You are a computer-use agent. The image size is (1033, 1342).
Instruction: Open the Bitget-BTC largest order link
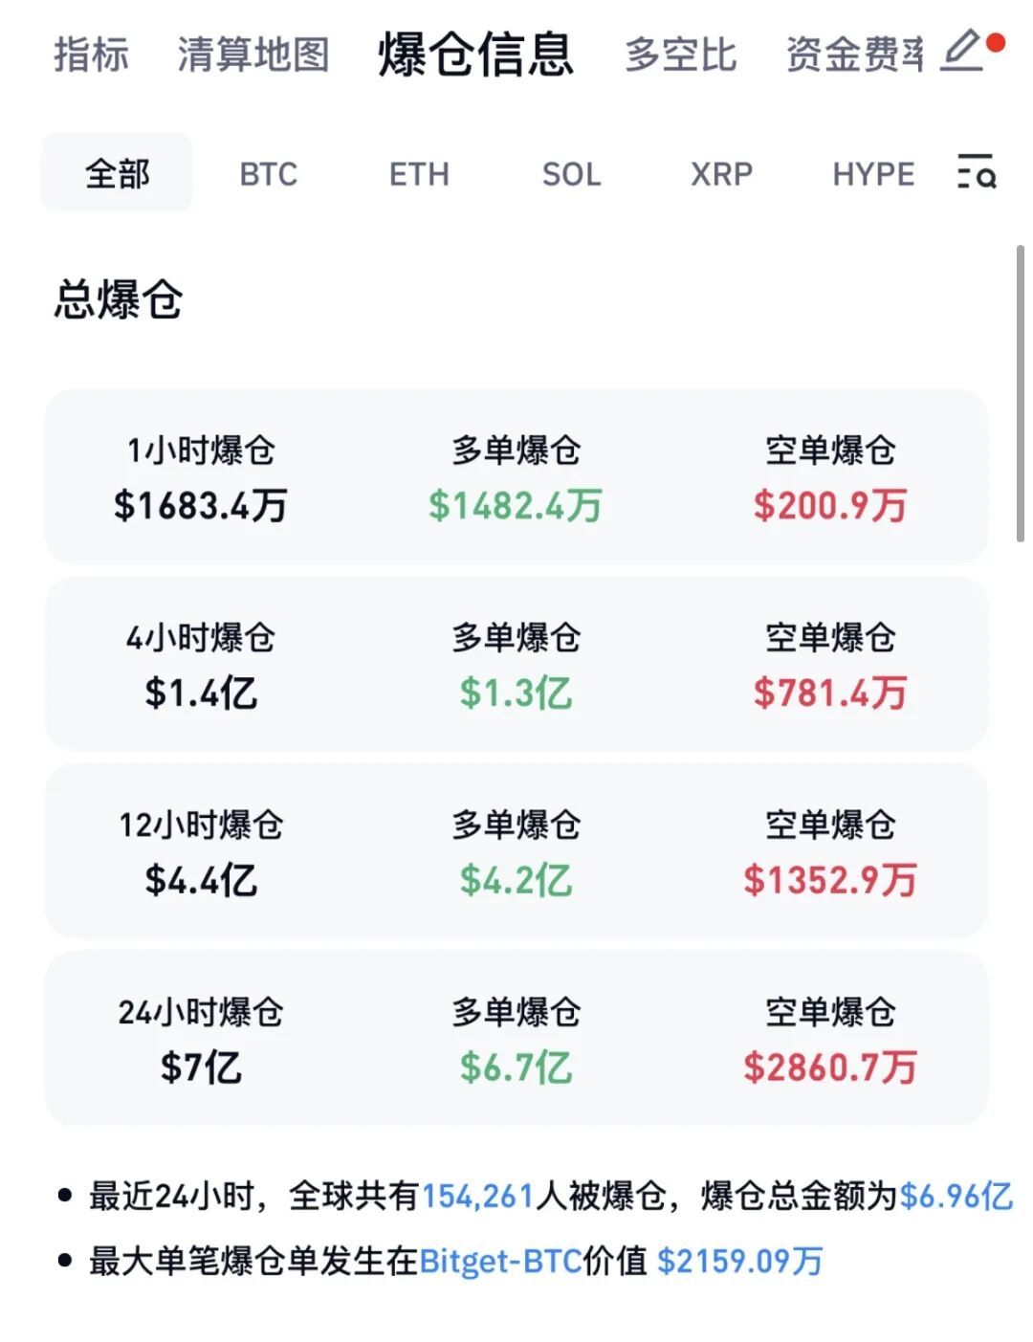[500, 1262]
